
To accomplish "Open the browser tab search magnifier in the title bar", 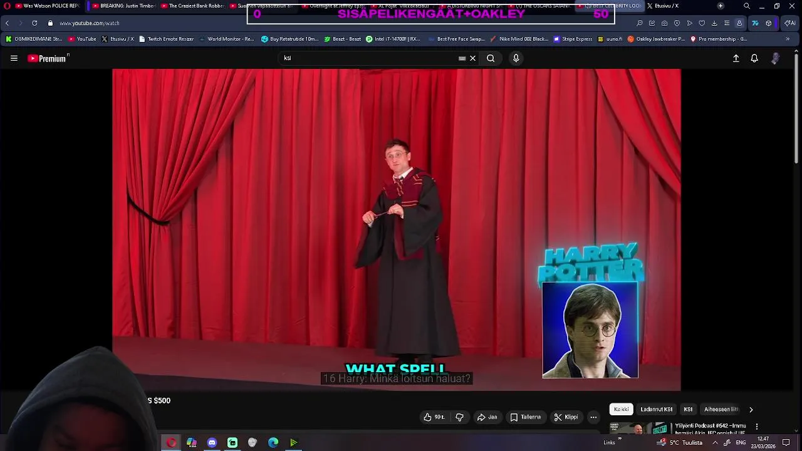I will (x=746, y=6).
